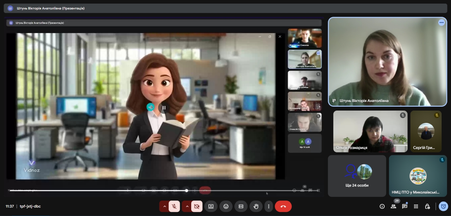451x216 pixels.
Task: Expand audio settings arrow beside the microphone
Action: pyautogui.click(x=164, y=206)
